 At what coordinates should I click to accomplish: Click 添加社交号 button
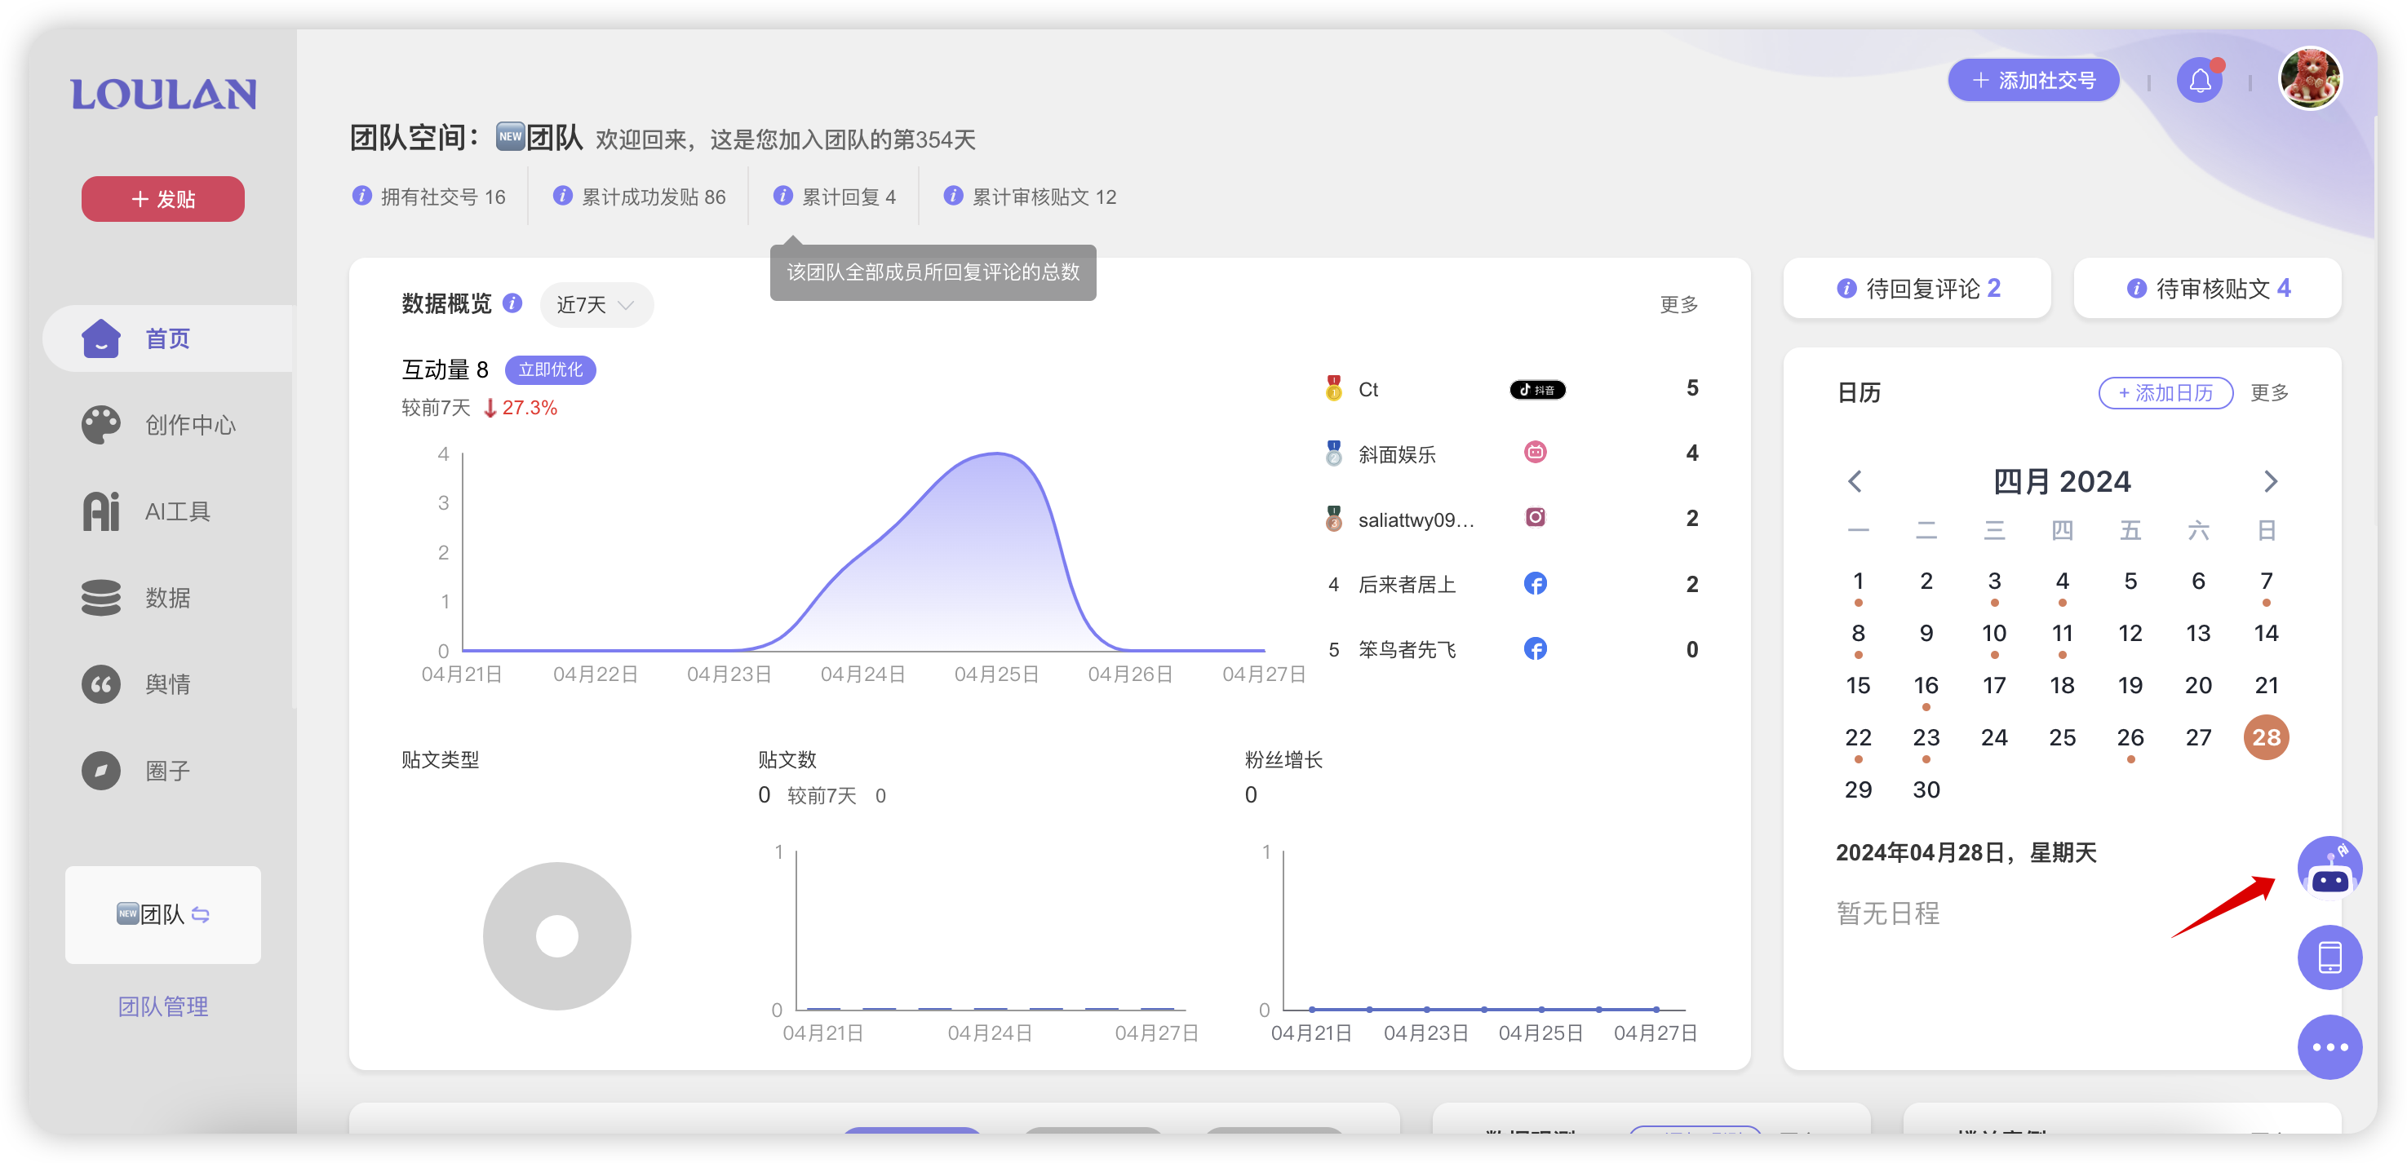tap(2033, 81)
